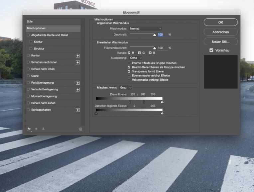Screen dimensions: 254x192
Task: Open the Mischmodus Normal dropdown
Action: pyautogui.click(x=145, y=29)
